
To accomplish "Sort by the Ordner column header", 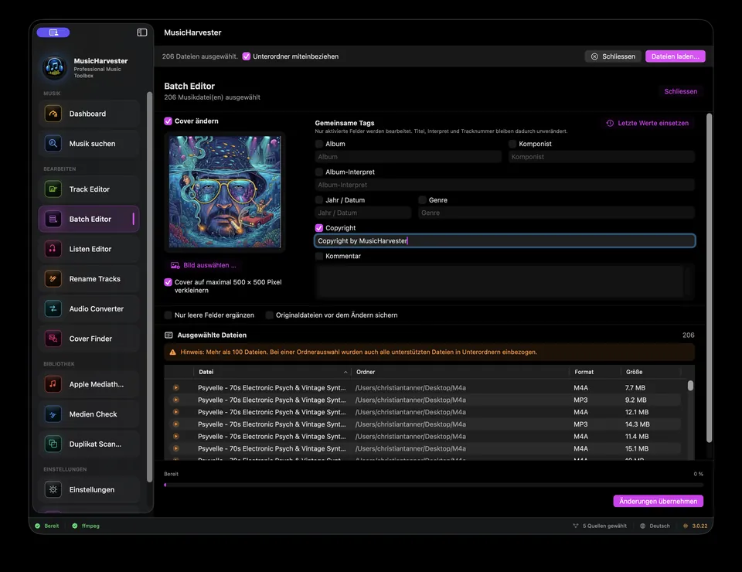I will click(459, 372).
